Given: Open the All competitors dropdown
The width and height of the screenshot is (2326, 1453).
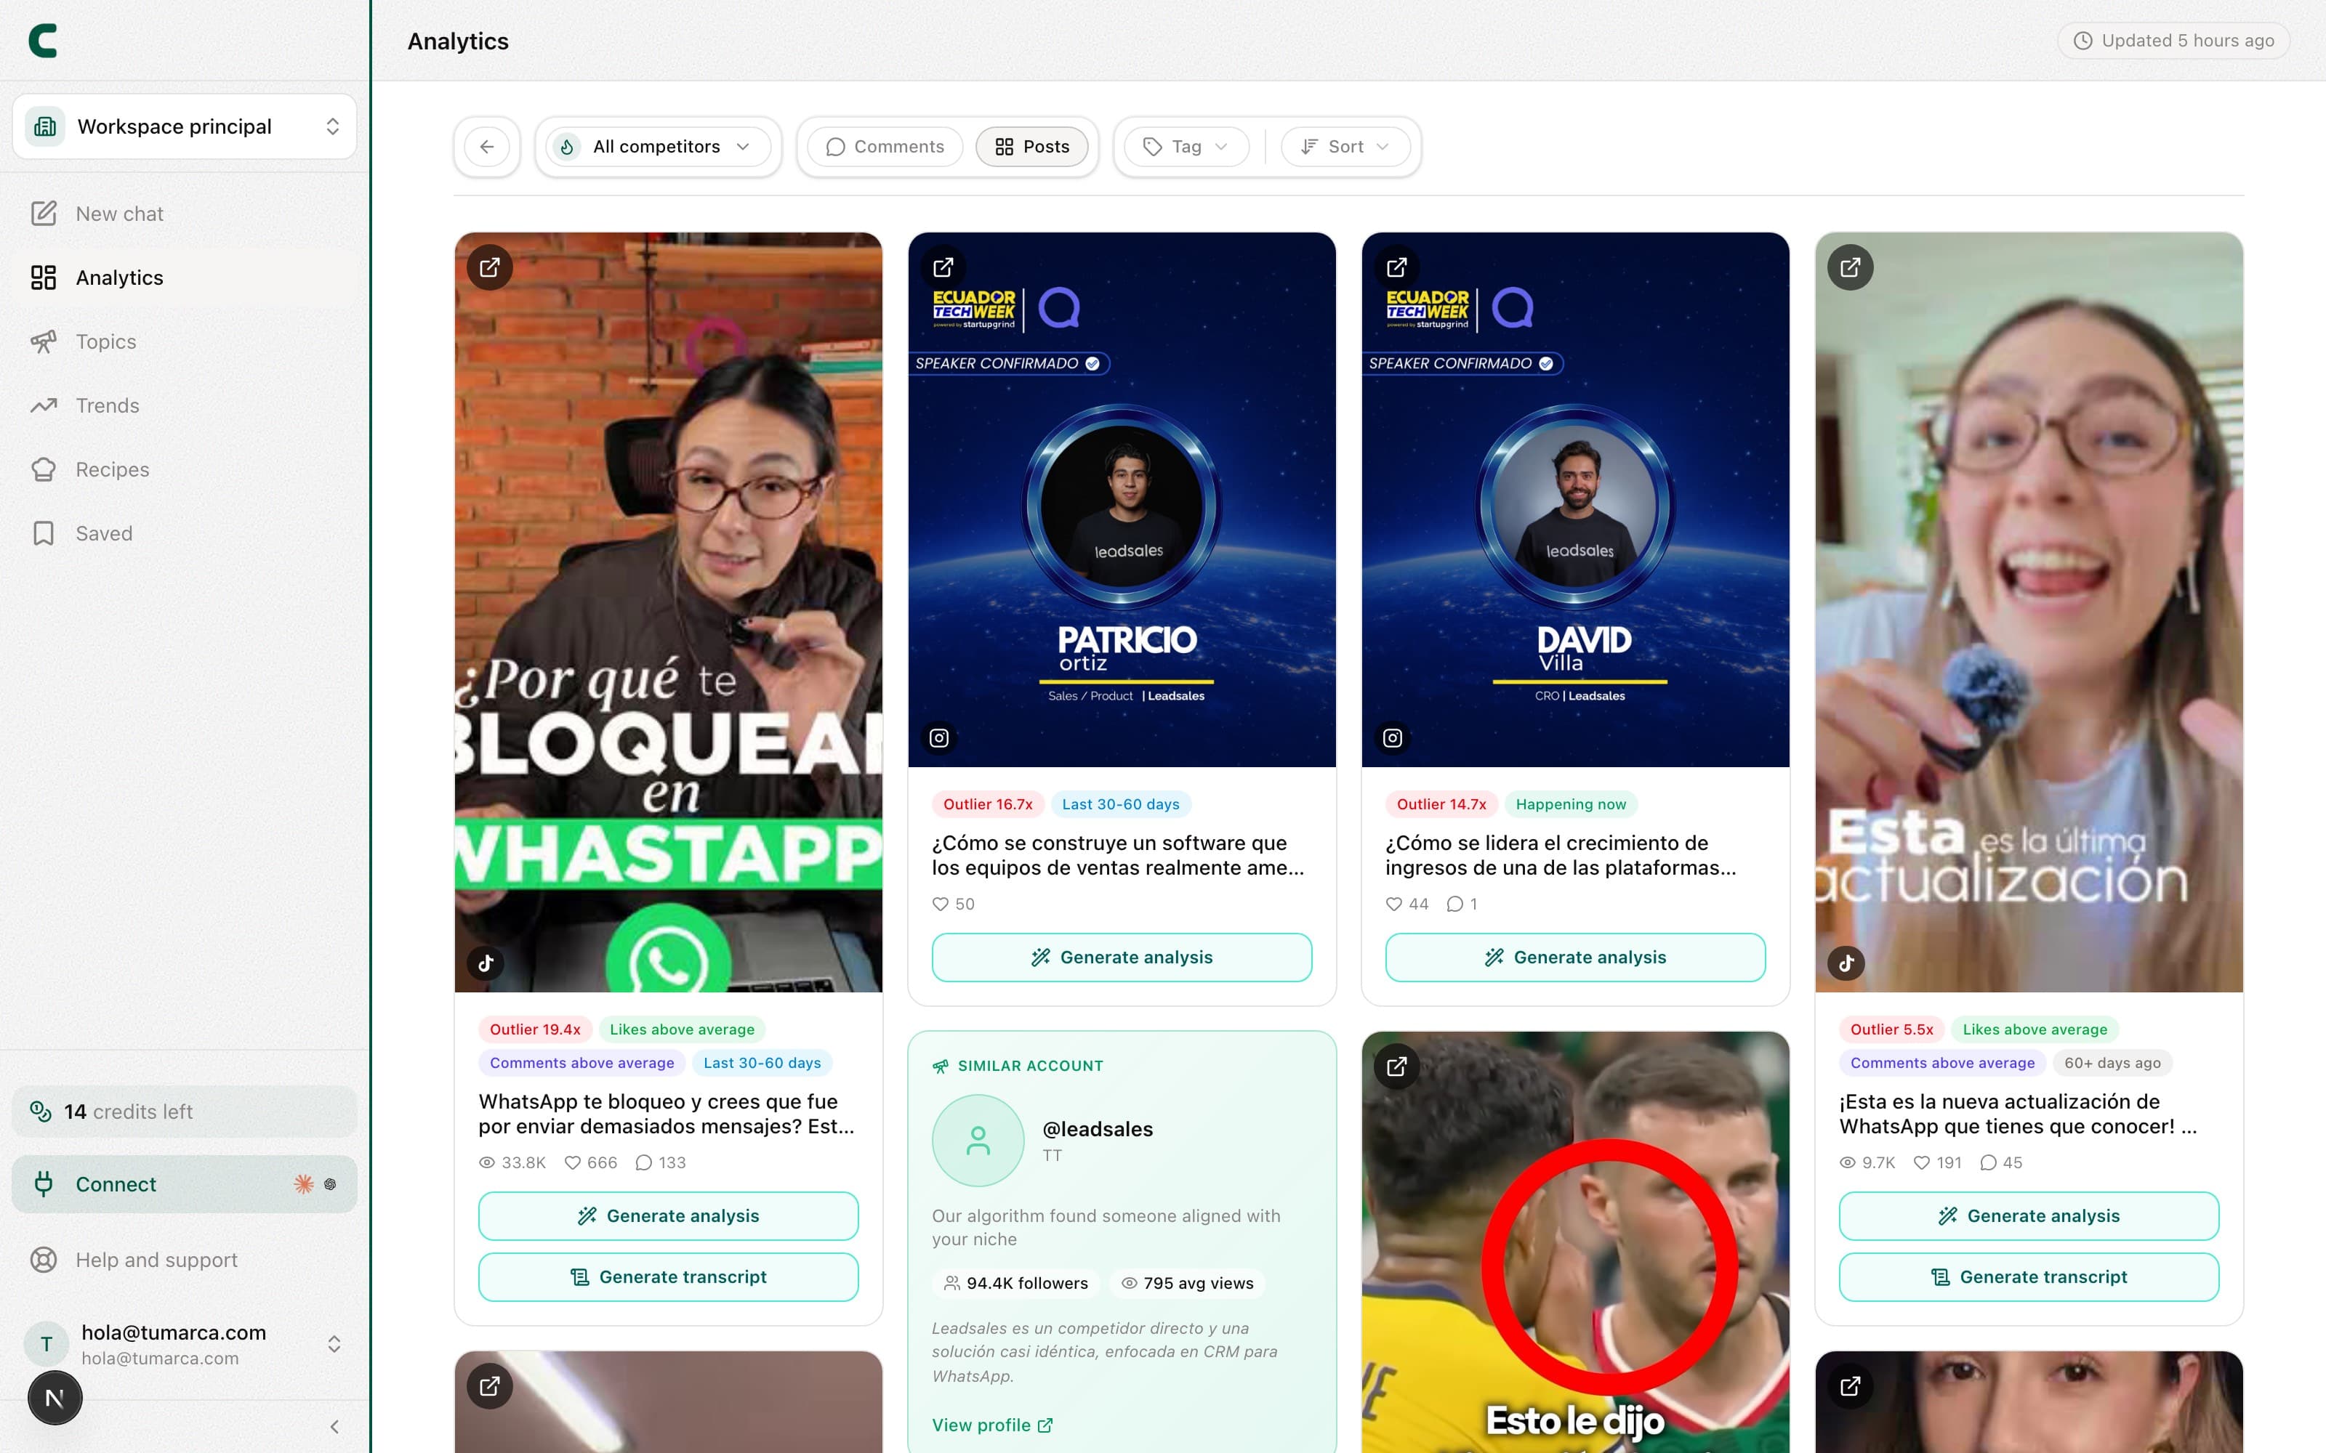Looking at the screenshot, I should (659, 147).
